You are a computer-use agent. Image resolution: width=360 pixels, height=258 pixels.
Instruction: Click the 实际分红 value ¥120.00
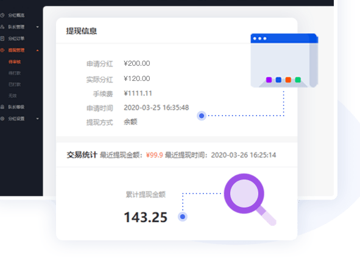click(x=137, y=78)
